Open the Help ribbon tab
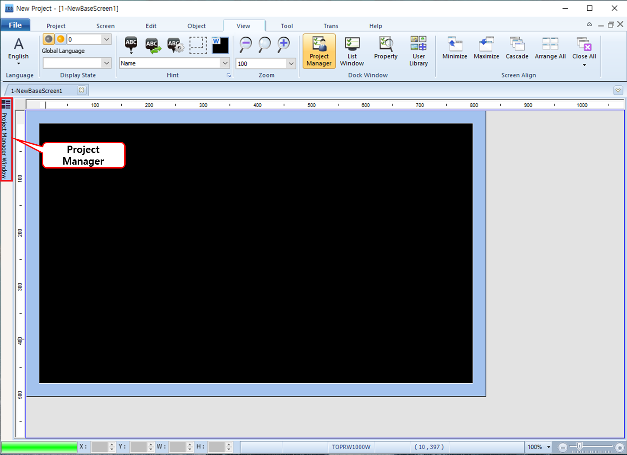 (x=375, y=26)
